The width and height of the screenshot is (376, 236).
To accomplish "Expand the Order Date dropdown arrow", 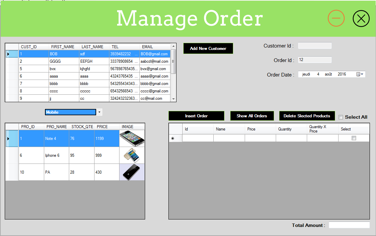I will (x=361, y=74).
